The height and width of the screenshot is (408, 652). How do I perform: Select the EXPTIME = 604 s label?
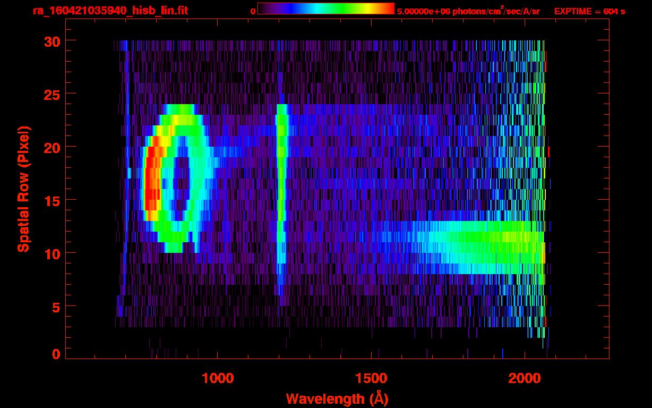tap(589, 11)
